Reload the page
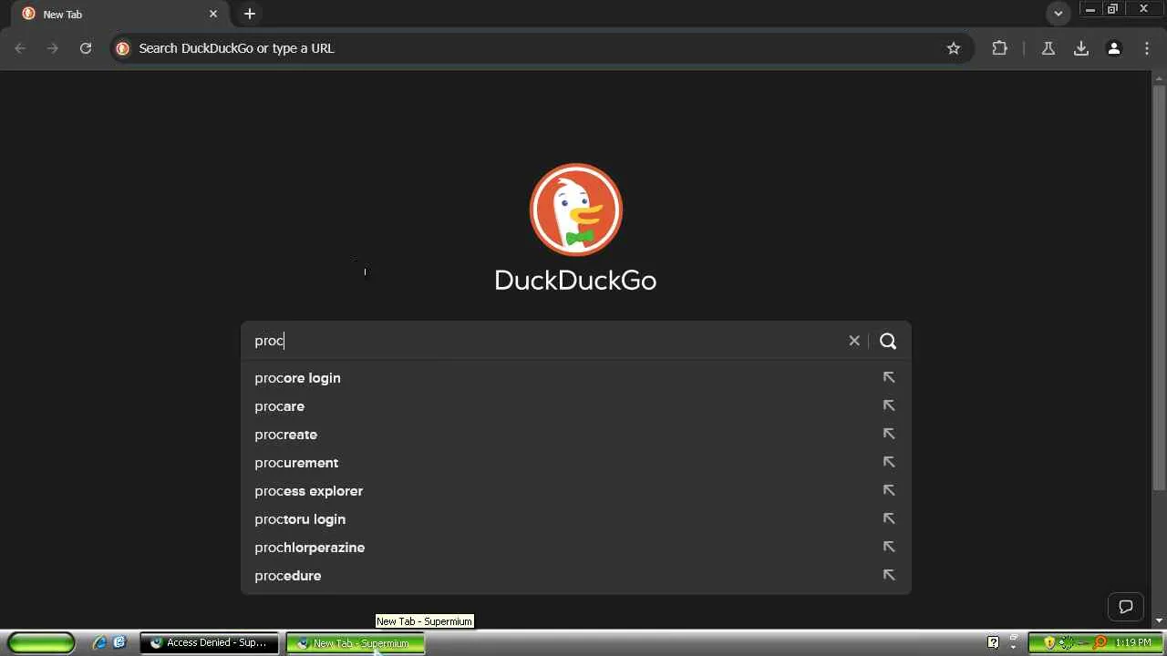The image size is (1167, 656). [86, 48]
